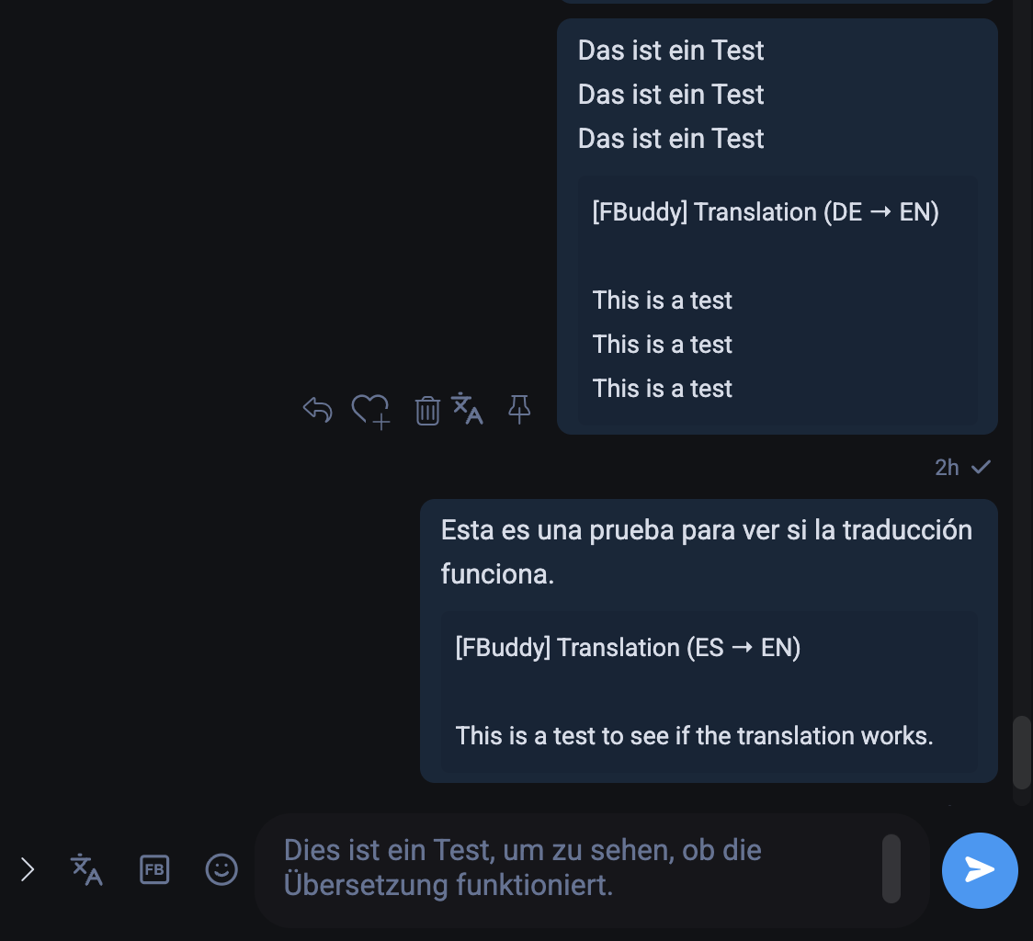Screen dimensions: 1033x941
Task: Open the emoji picker
Action: coord(221,870)
